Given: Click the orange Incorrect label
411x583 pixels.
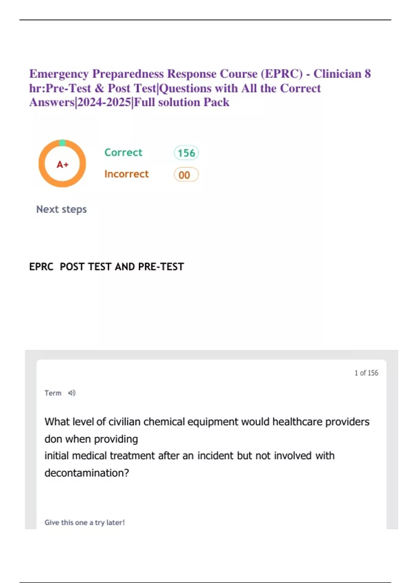Looking at the screenshot, I should (x=126, y=174).
